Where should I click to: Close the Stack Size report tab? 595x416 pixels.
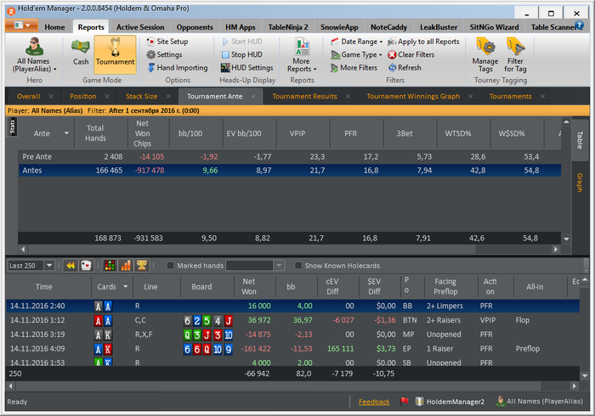pos(168,96)
